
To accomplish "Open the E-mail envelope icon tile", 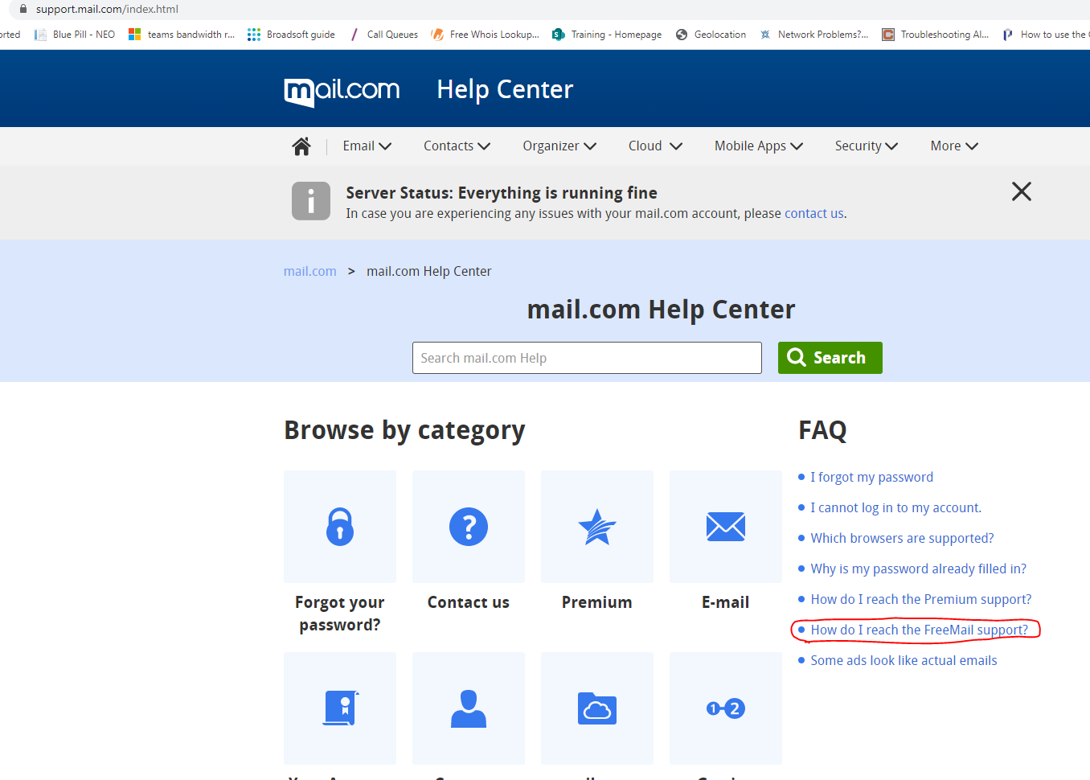I will click(726, 527).
